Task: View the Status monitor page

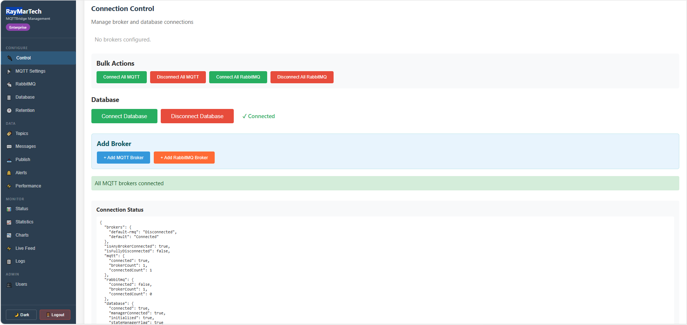Action: point(38,209)
